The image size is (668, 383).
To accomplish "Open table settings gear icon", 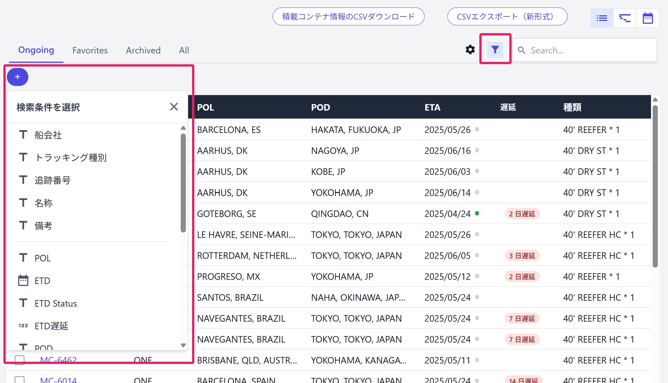I will (x=470, y=50).
